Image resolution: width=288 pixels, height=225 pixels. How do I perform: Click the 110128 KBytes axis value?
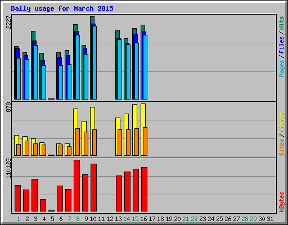tap(8, 168)
